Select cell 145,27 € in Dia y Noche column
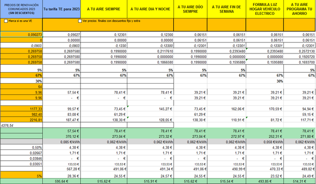This screenshot has width=316, height=184. point(150,109)
